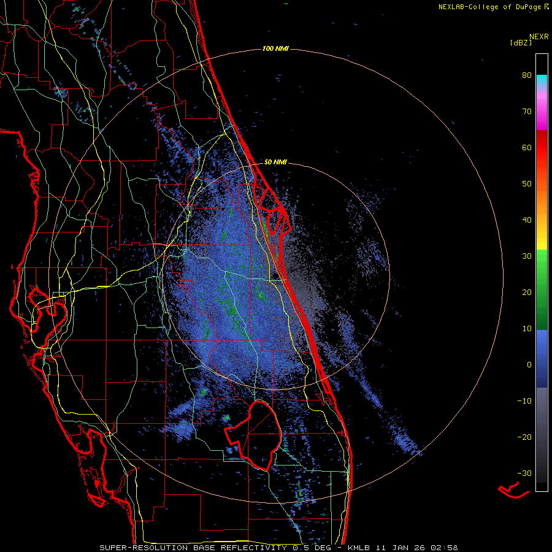Click the 'NEXLAB-College of DuPage' credit text
The height and width of the screenshot is (552, 552).
pyautogui.click(x=489, y=7)
